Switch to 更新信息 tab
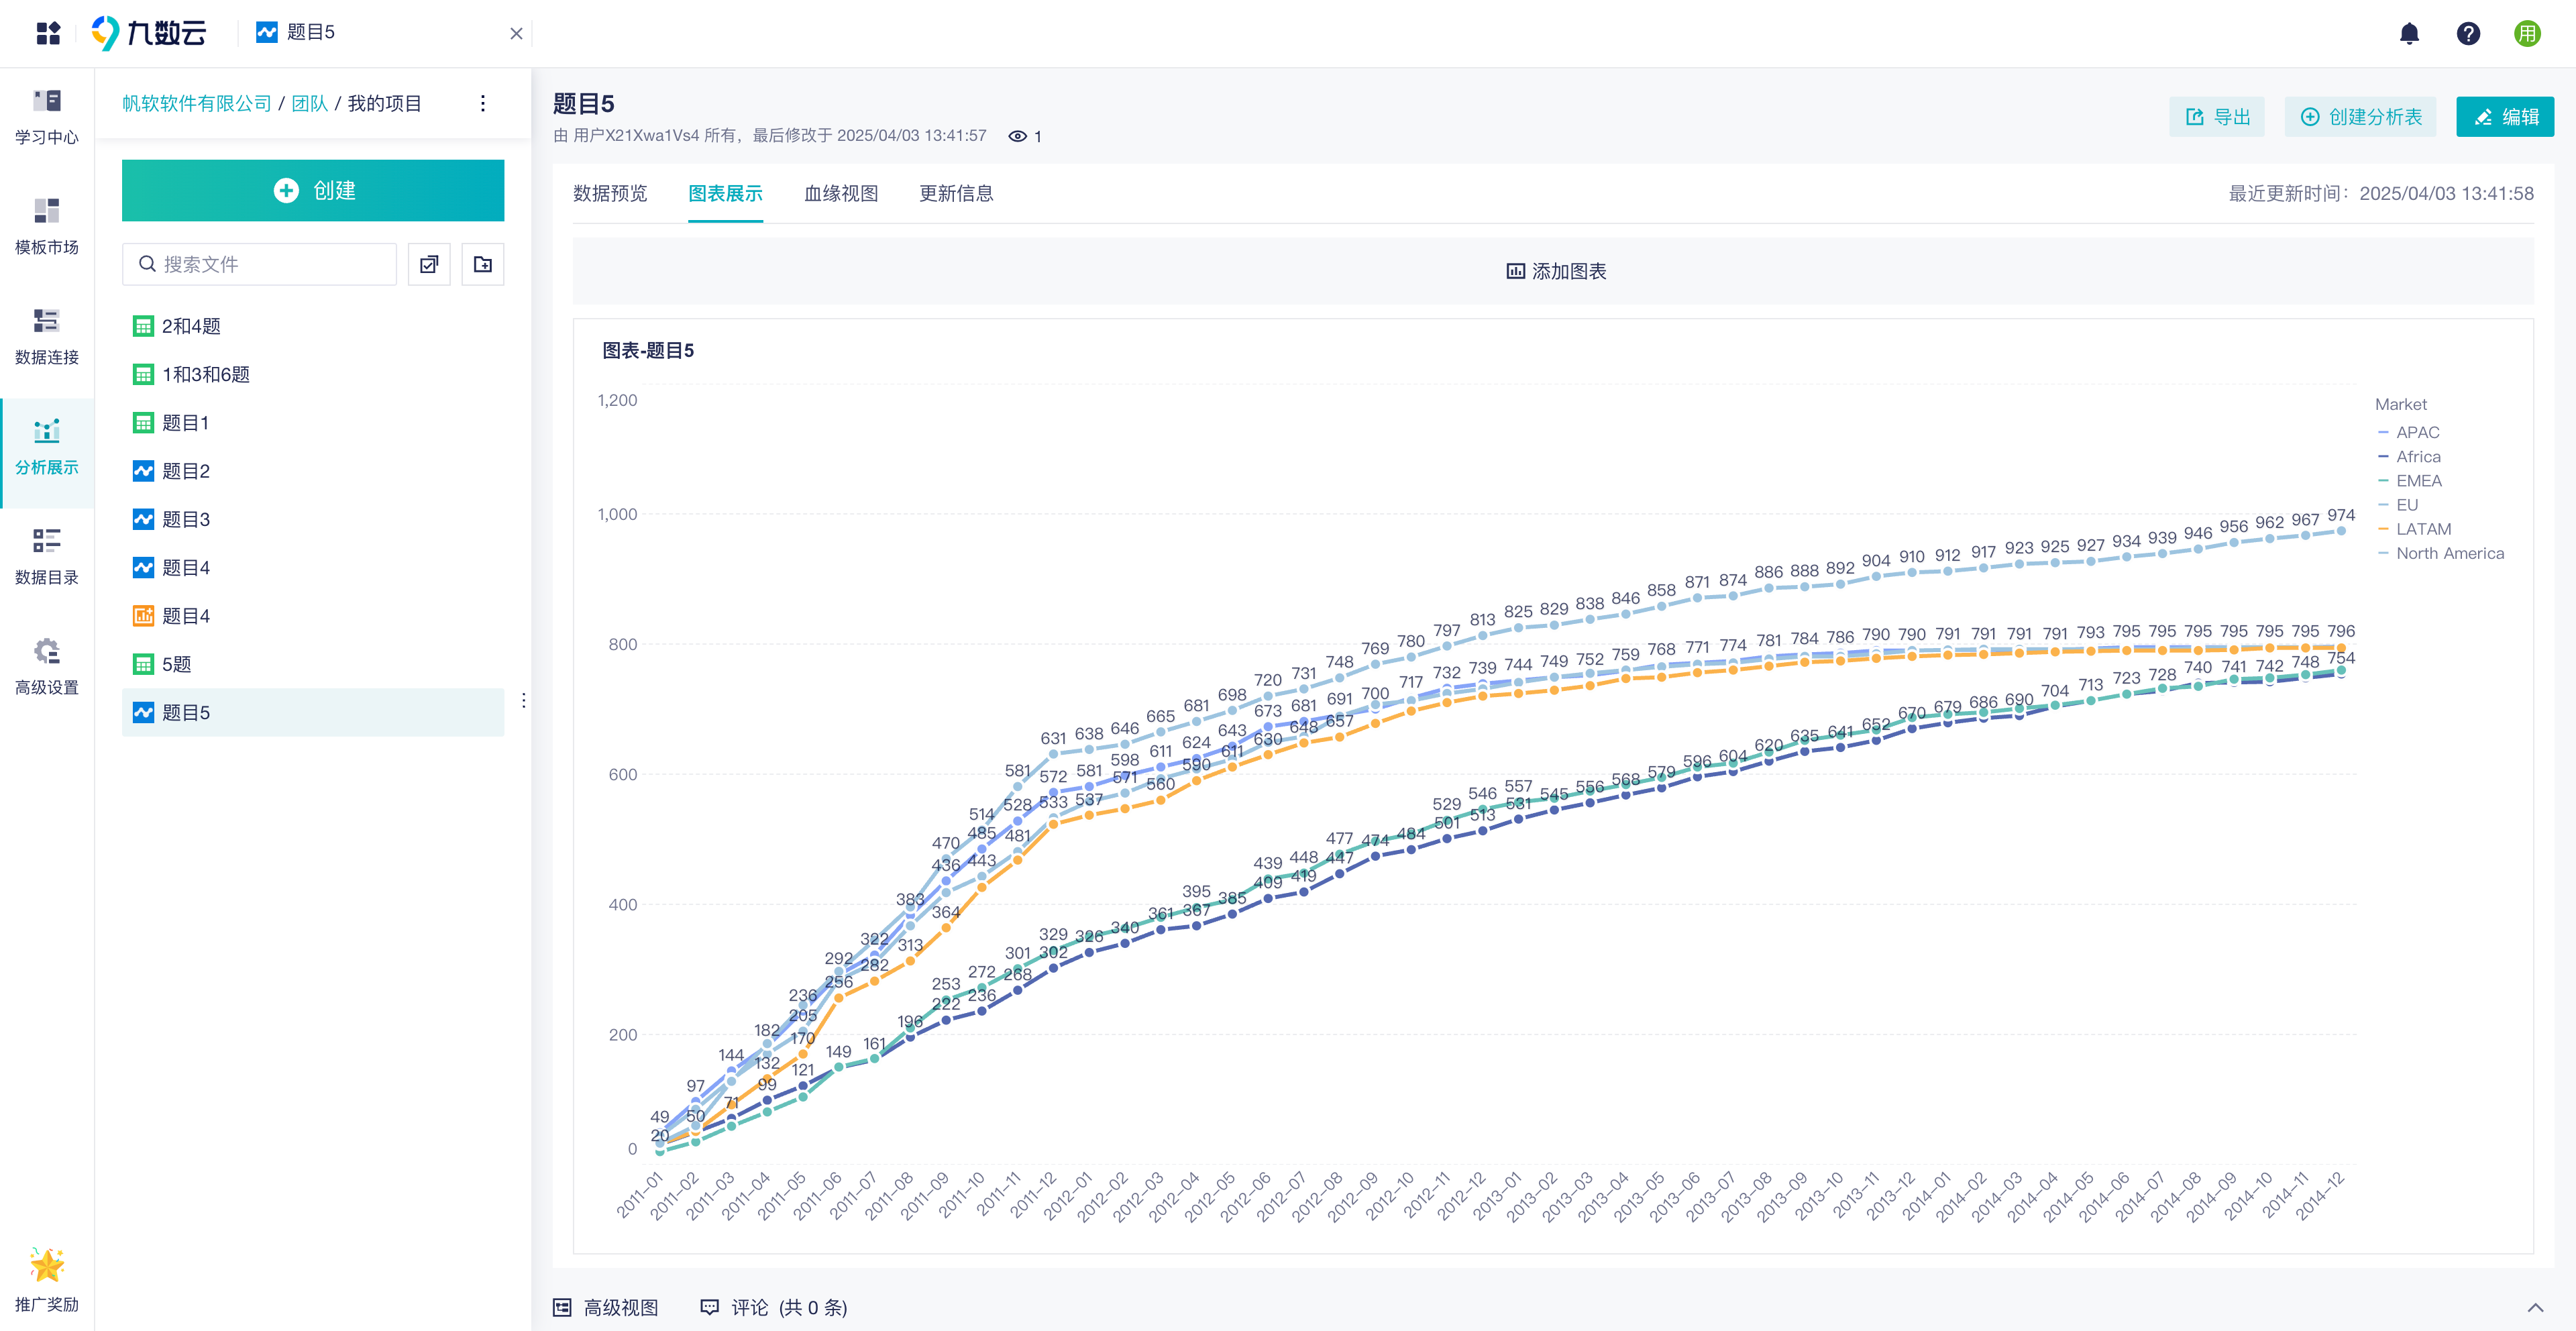Screen dimensions: 2576x1331 pos(957,193)
